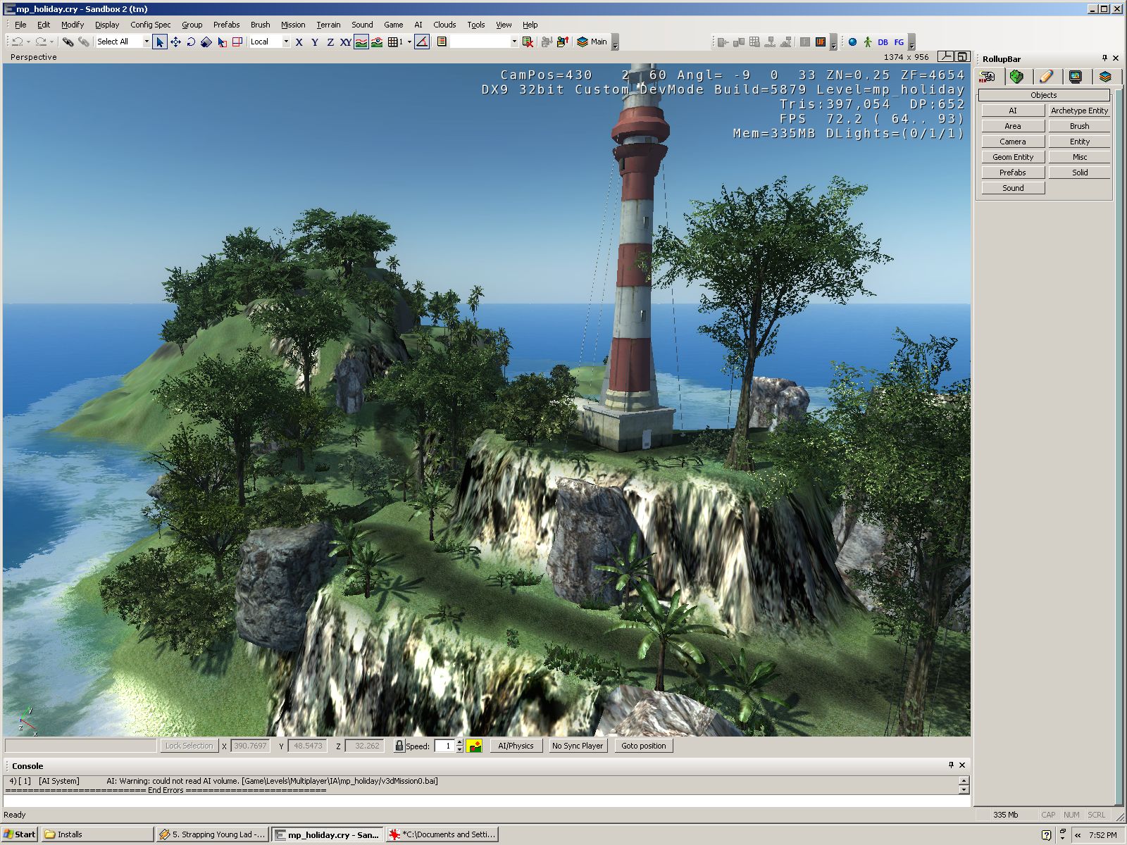Toggle the scale lock padlock

tap(399, 746)
